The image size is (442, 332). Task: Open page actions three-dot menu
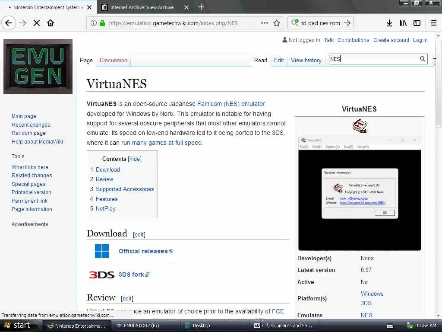pyautogui.click(x=265, y=23)
